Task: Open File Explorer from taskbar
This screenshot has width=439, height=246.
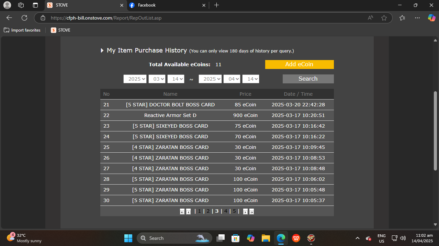Action: [266, 238]
